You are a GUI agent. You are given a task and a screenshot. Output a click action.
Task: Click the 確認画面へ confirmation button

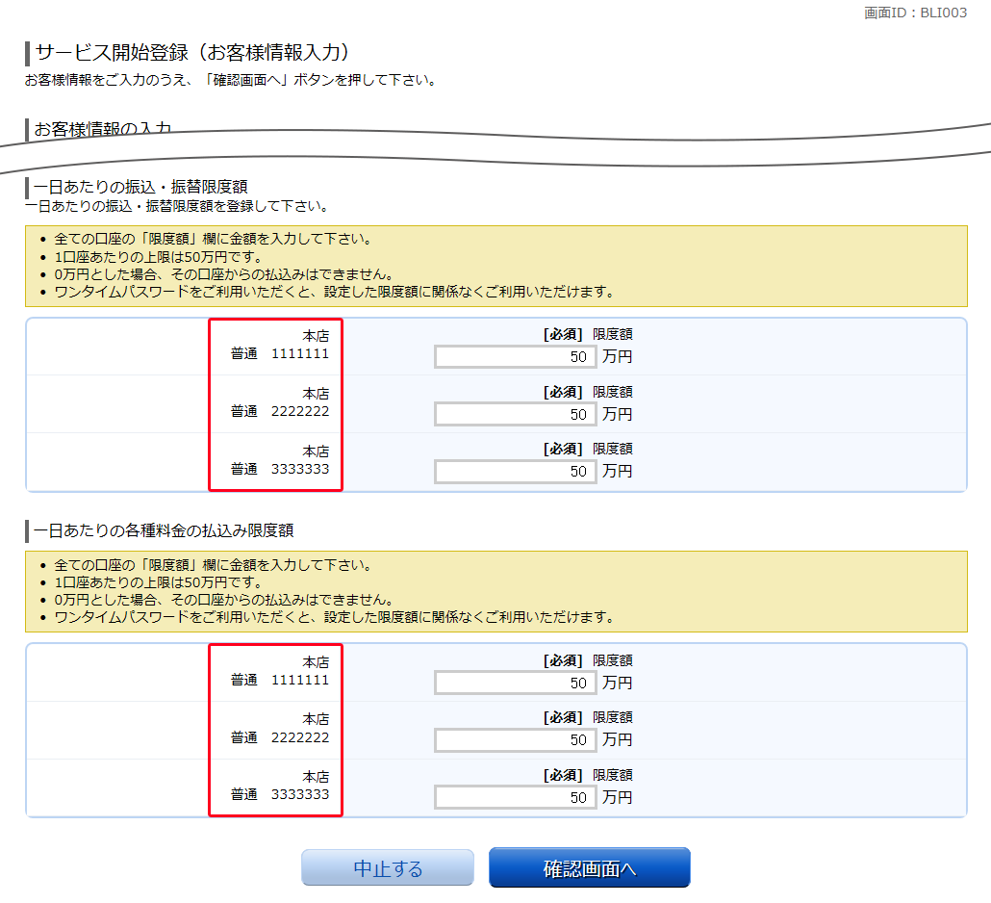590,866
